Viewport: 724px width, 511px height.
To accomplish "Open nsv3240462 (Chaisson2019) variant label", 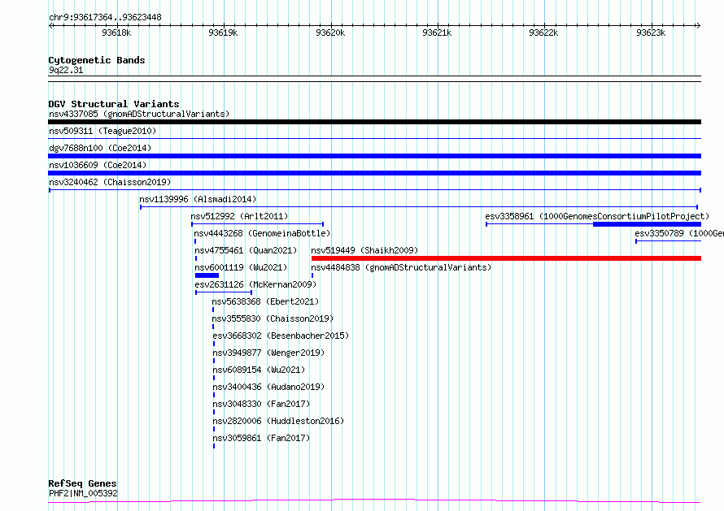I will (x=110, y=182).
